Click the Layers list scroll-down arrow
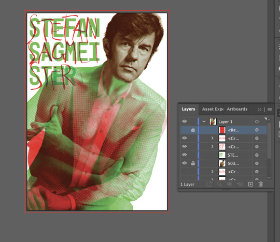Viewport: 280px width, 242px height. (269, 178)
